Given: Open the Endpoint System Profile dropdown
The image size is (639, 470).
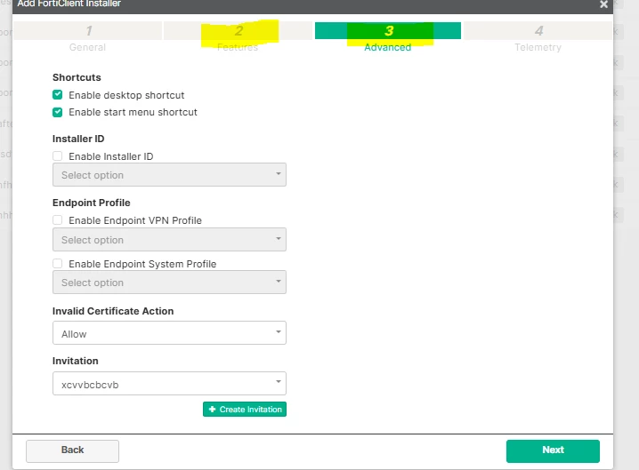Looking at the screenshot, I should click(169, 282).
